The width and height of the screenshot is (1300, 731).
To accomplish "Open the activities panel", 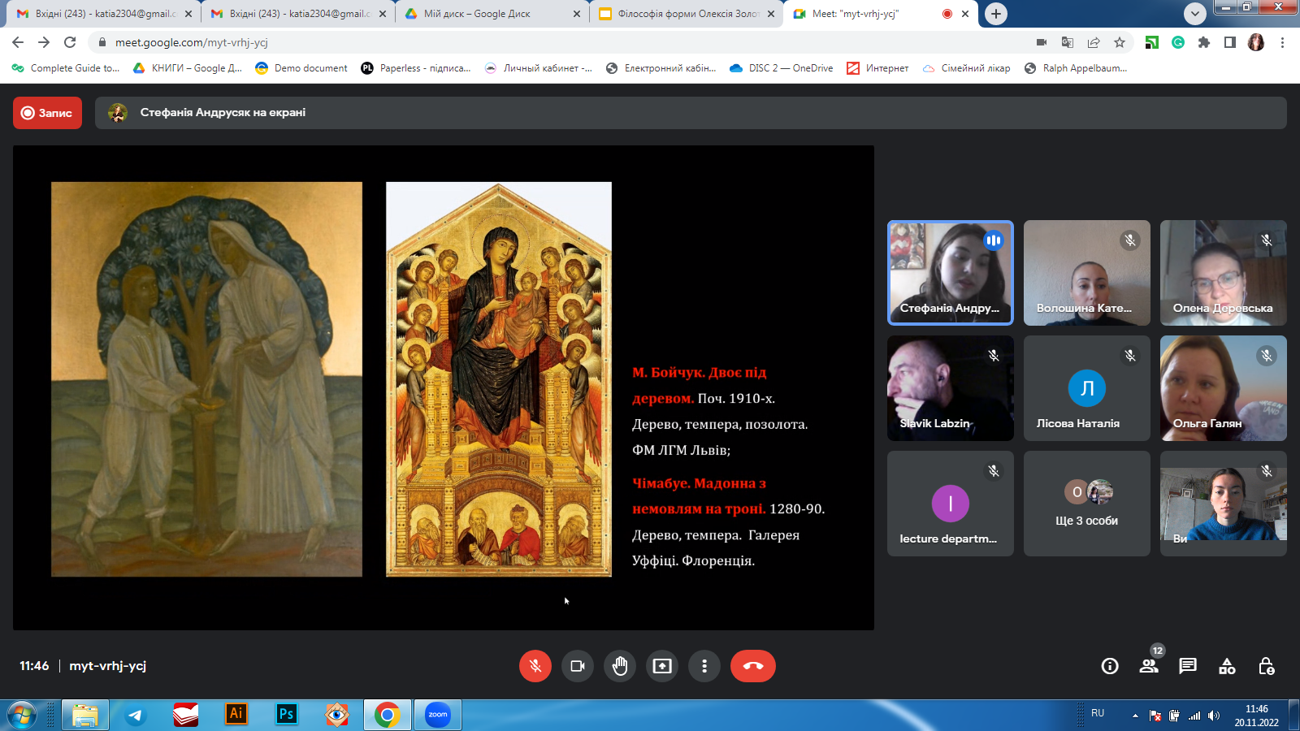I will tap(1227, 666).
